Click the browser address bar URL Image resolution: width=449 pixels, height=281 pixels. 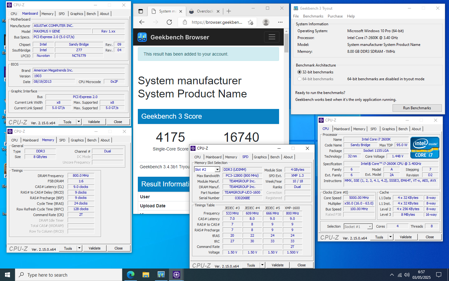[x=217, y=22]
